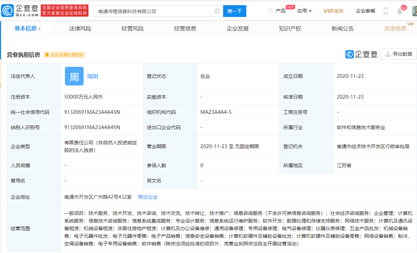The image size is (417, 253).
Task: Open the 知识产权 tab
Action: coord(290,29)
